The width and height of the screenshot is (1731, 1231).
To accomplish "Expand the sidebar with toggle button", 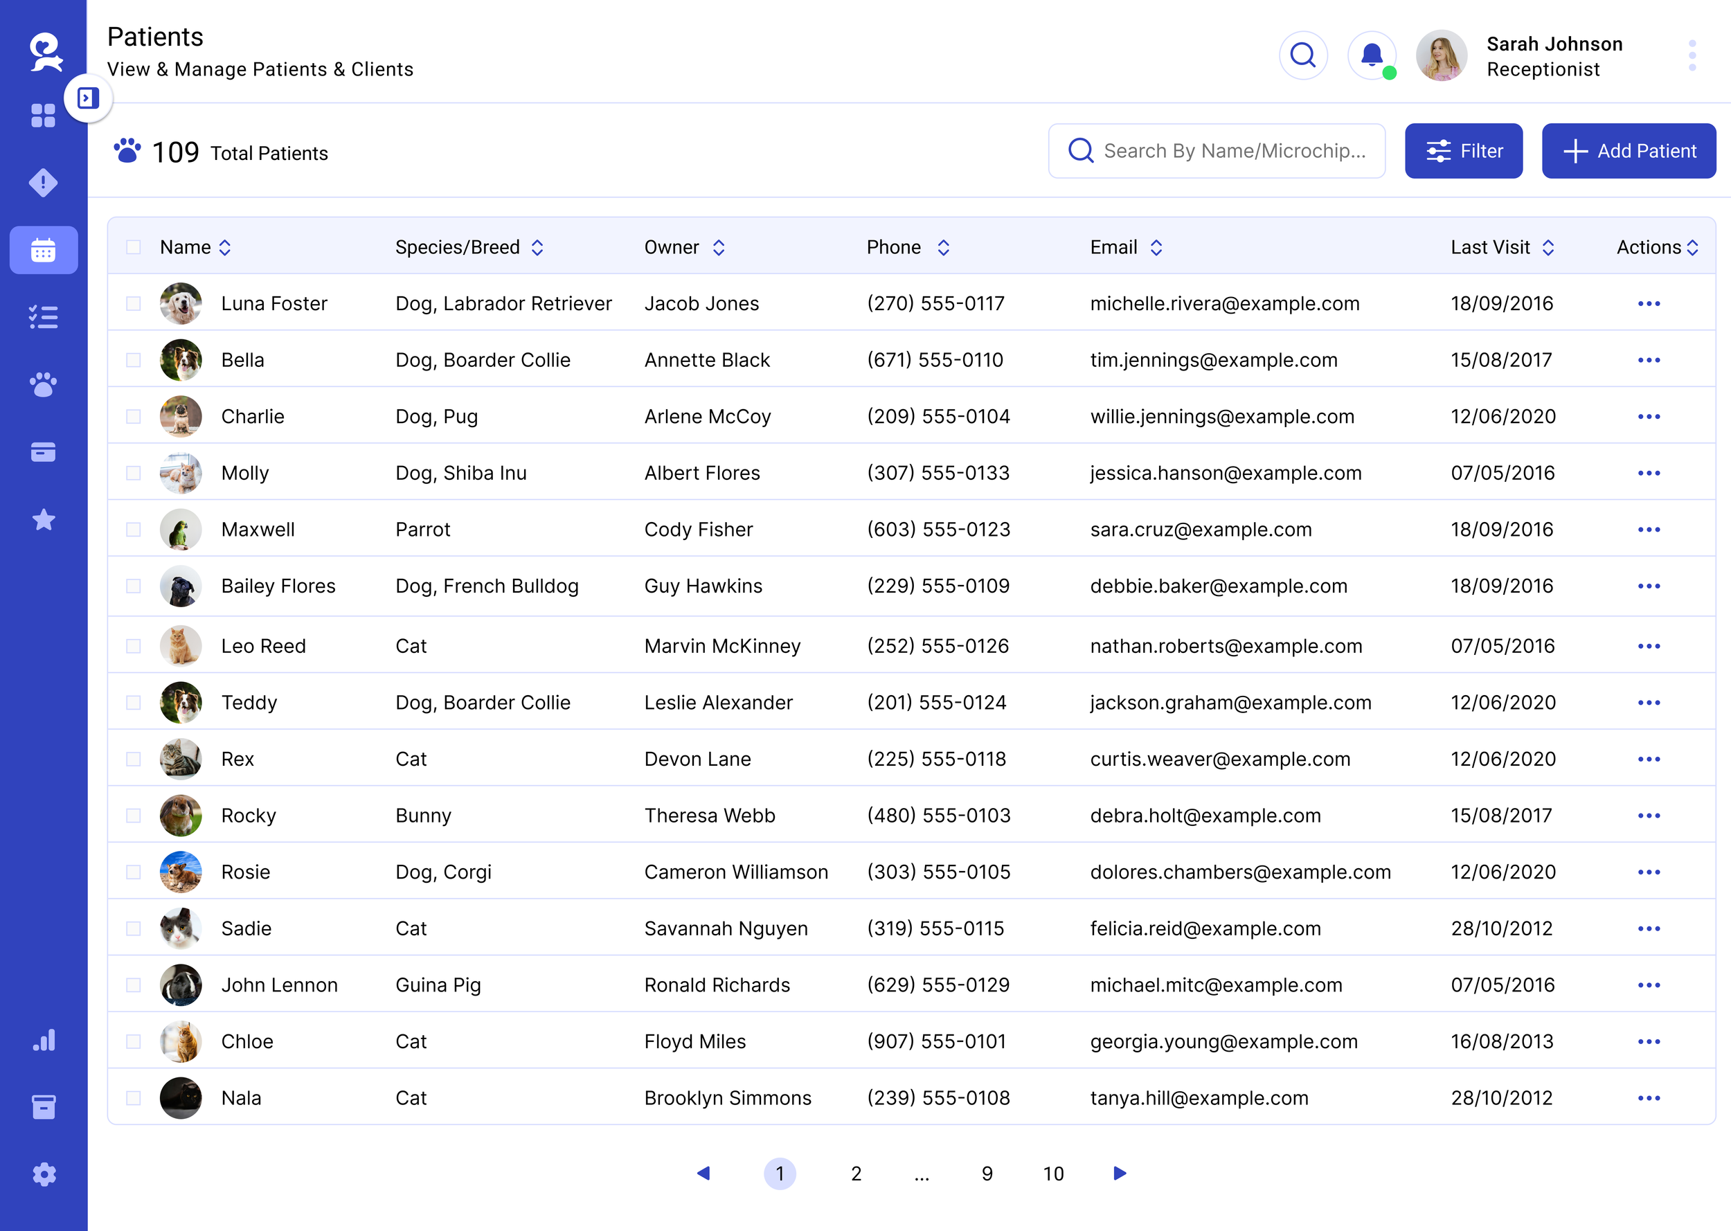I will coord(88,98).
